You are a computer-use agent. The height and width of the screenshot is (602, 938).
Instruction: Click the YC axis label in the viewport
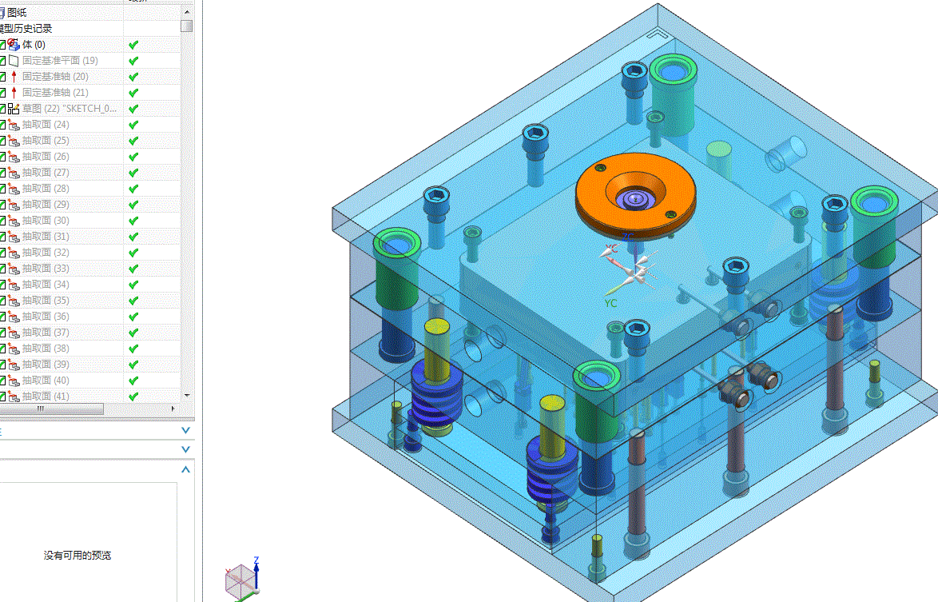(610, 303)
